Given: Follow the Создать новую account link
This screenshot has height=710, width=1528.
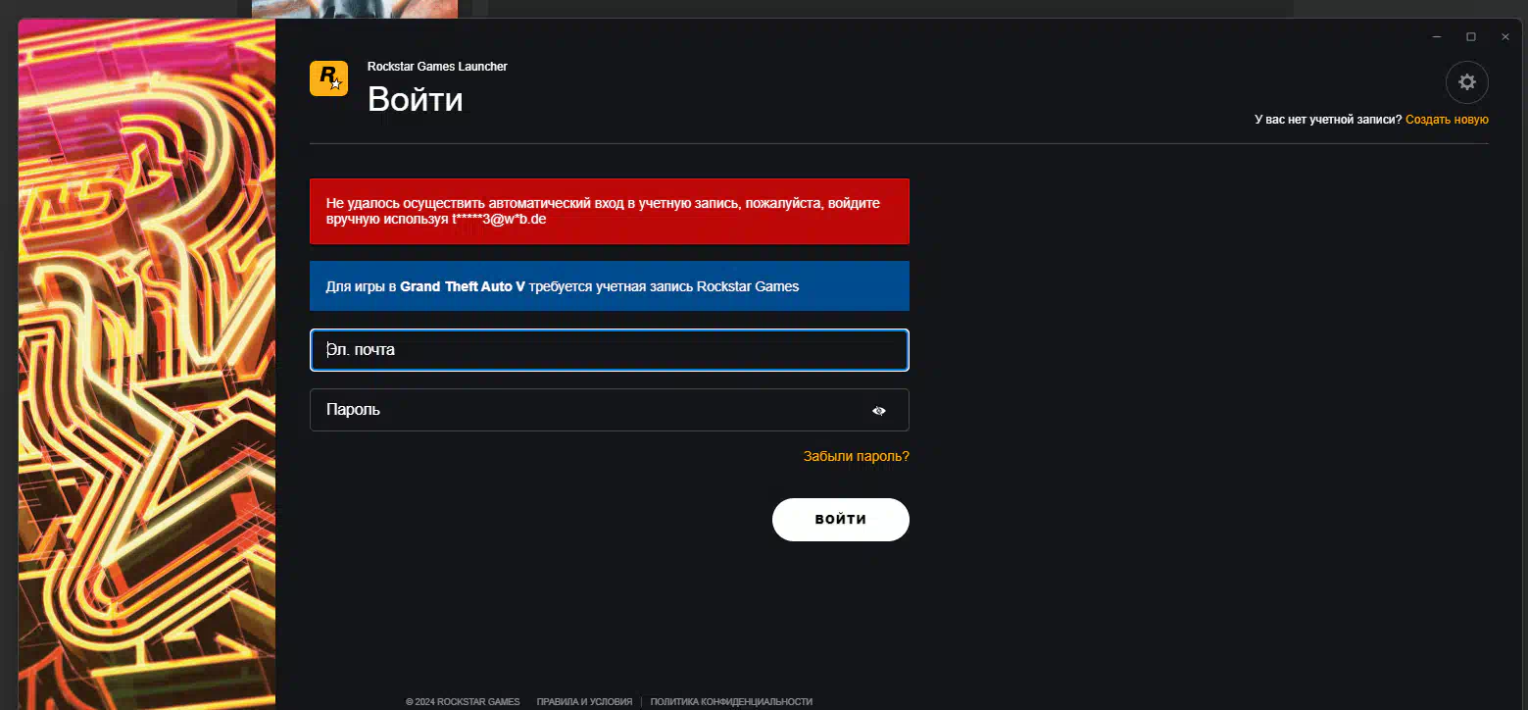Looking at the screenshot, I should [x=1447, y=120].
